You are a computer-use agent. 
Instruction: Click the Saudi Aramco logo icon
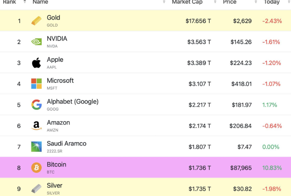(36, 147)
